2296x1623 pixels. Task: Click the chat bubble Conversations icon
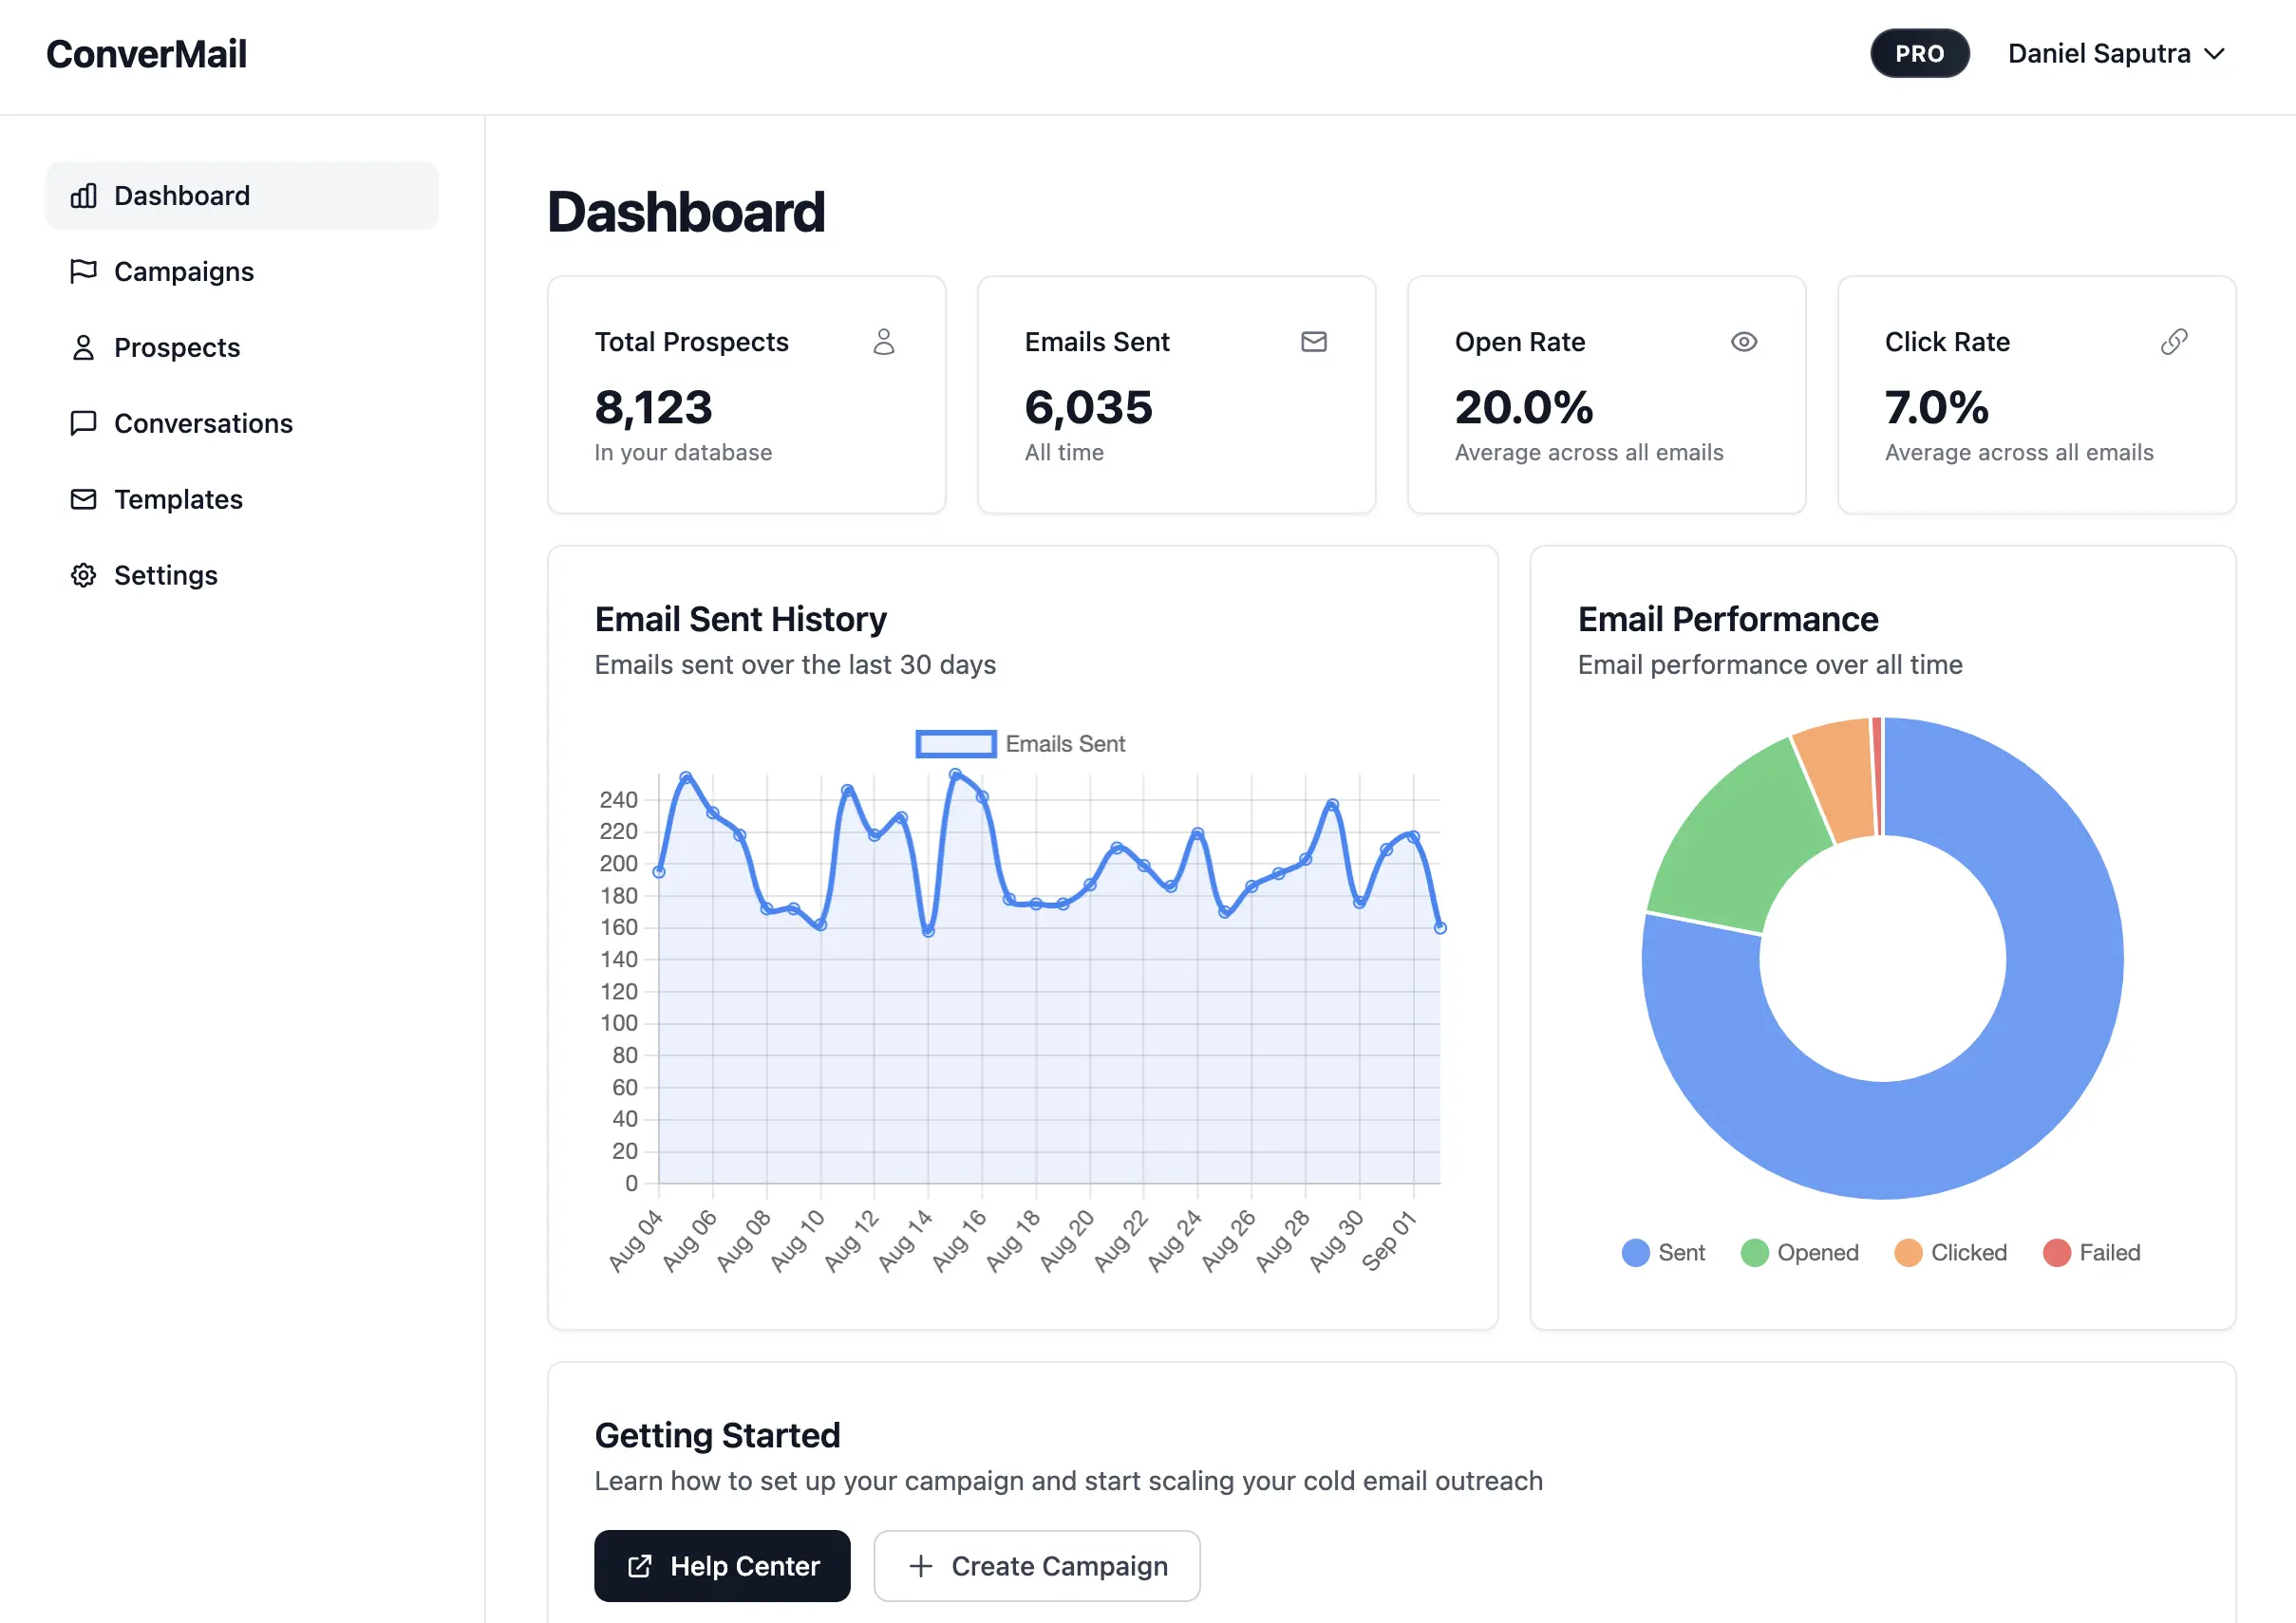84,423
